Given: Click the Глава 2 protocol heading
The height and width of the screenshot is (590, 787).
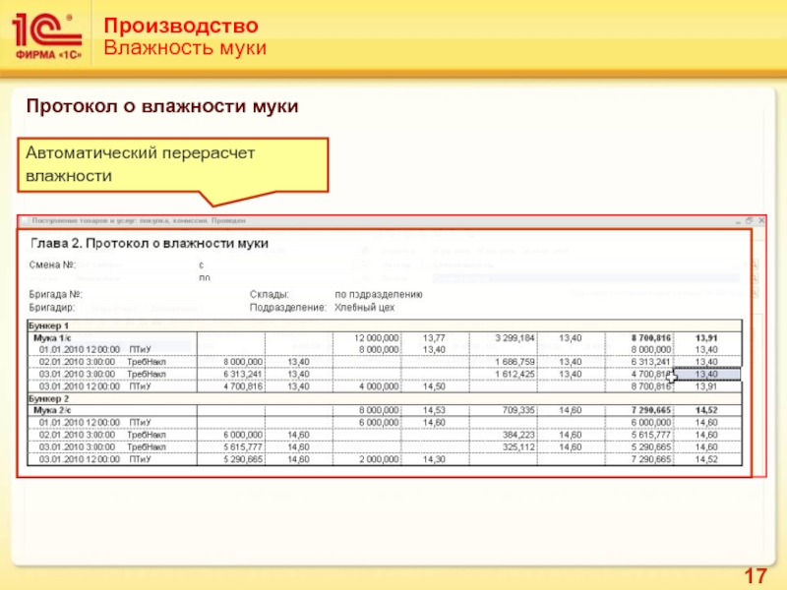Looking at the screenshot, I should (x=150, y=243).
